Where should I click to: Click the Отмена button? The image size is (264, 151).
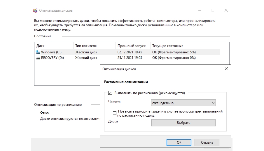tap(207, 143)
